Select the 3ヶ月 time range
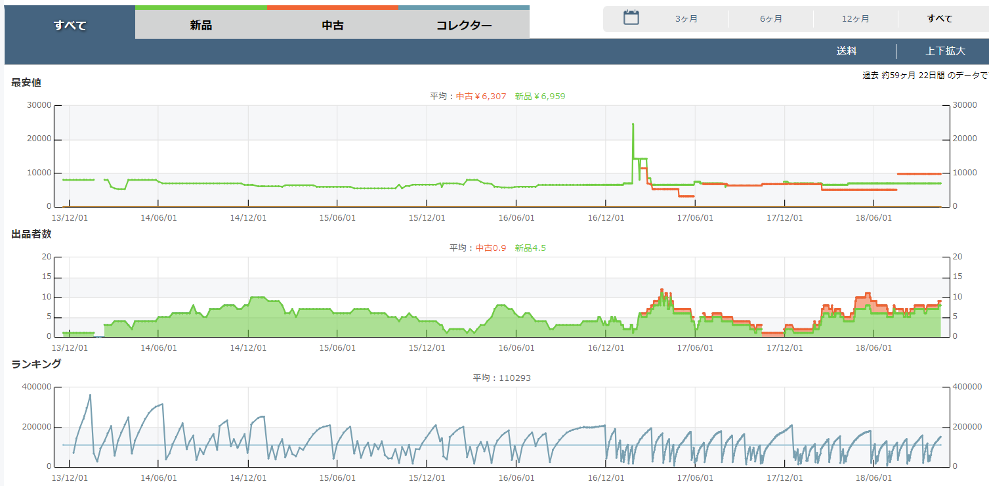 (x=686, y=19)
